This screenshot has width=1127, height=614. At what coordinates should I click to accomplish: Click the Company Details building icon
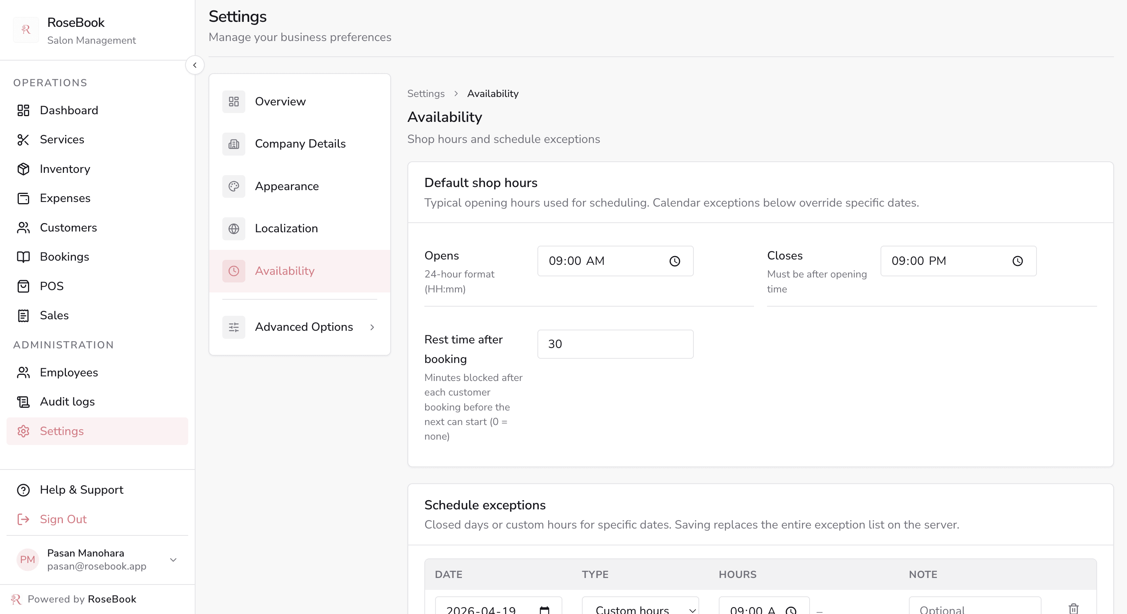233,144
